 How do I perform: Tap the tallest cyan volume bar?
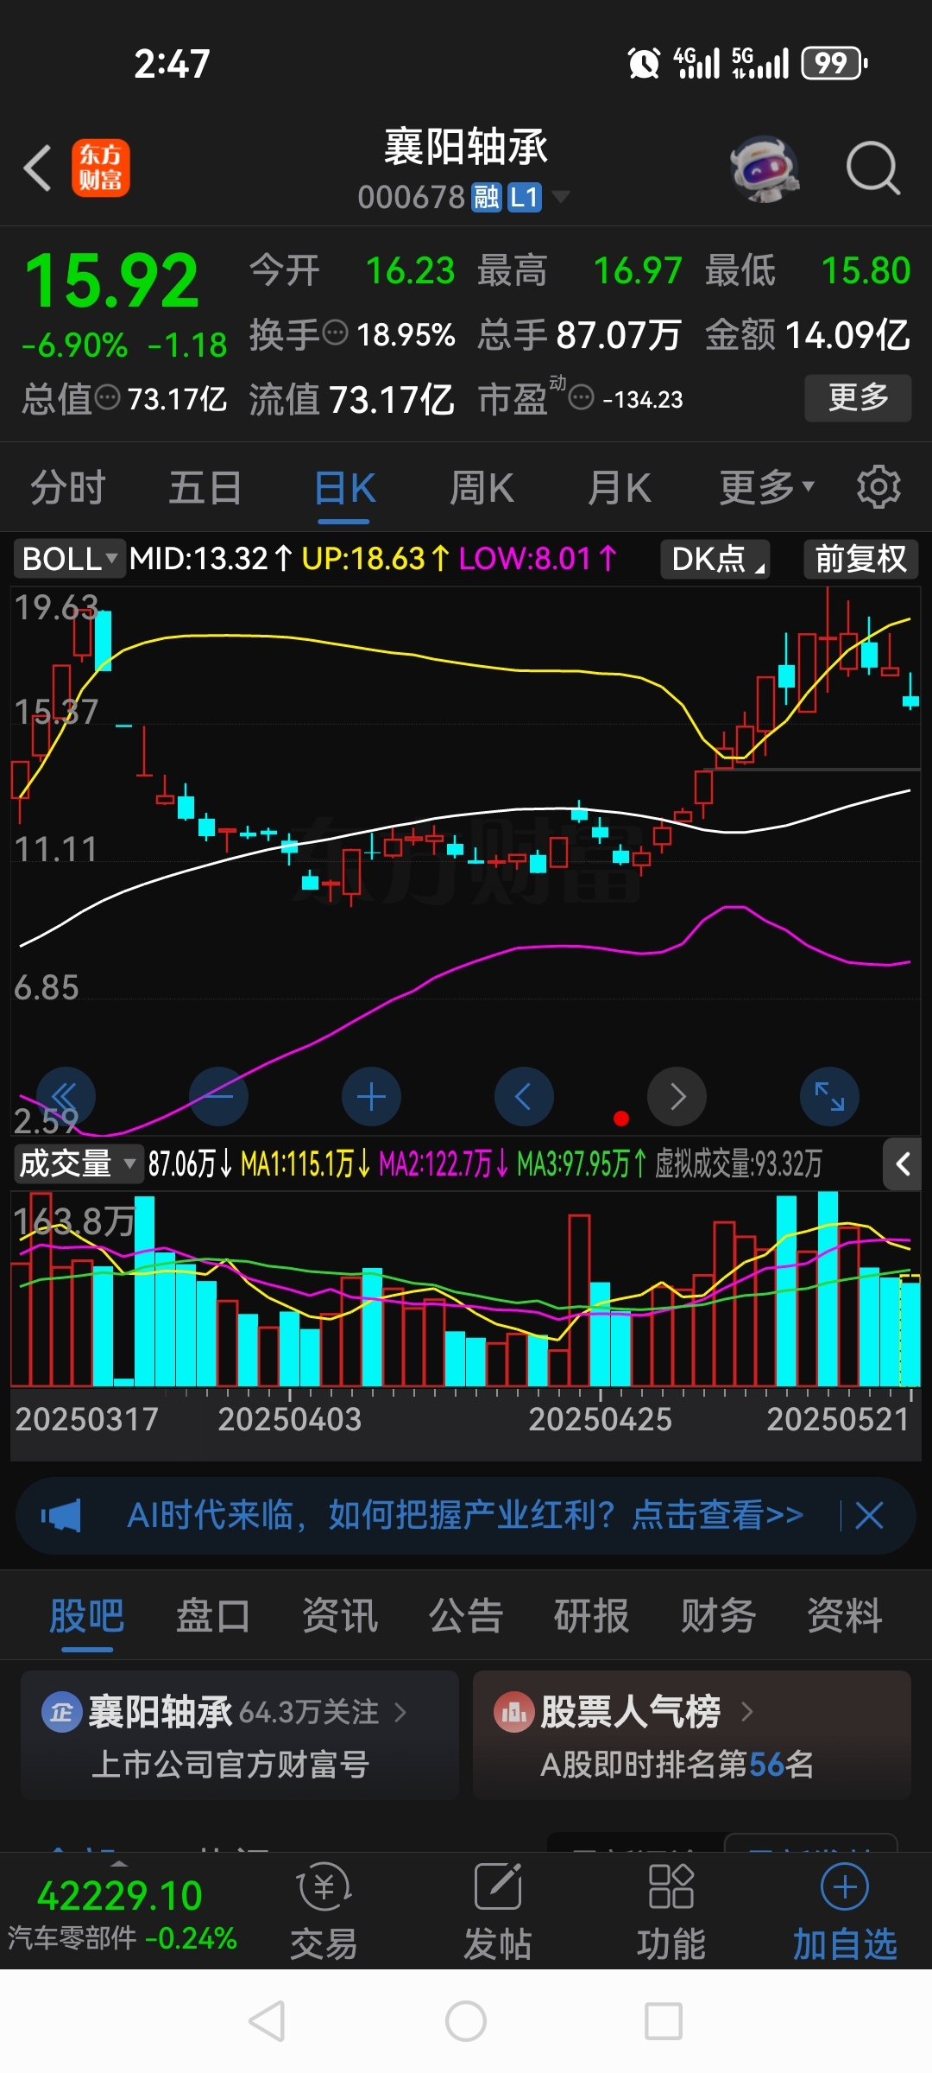click(x=828, y=1289)
